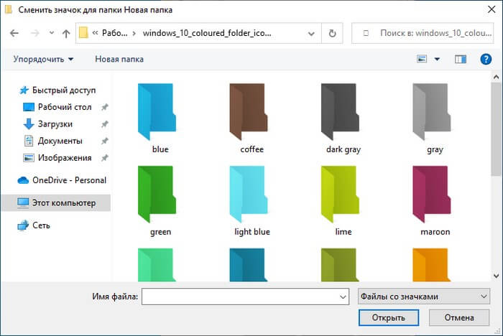This screenshot has height=336, width=503.
Task: Click the double chevron before Рабо...
Action: coord(95,33)
